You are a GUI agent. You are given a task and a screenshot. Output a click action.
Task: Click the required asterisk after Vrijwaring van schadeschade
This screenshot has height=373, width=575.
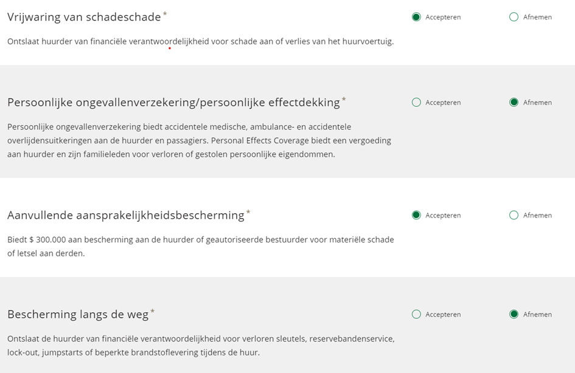(165, 13)
